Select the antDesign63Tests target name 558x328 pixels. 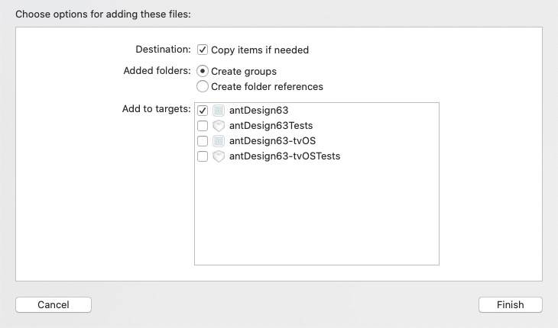[x=271, y=126]
